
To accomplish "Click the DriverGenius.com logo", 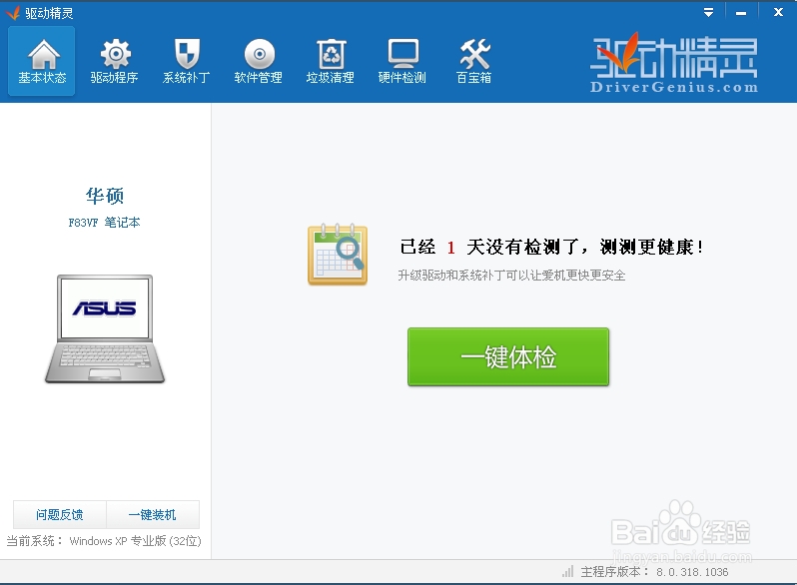I will point(674,63).
